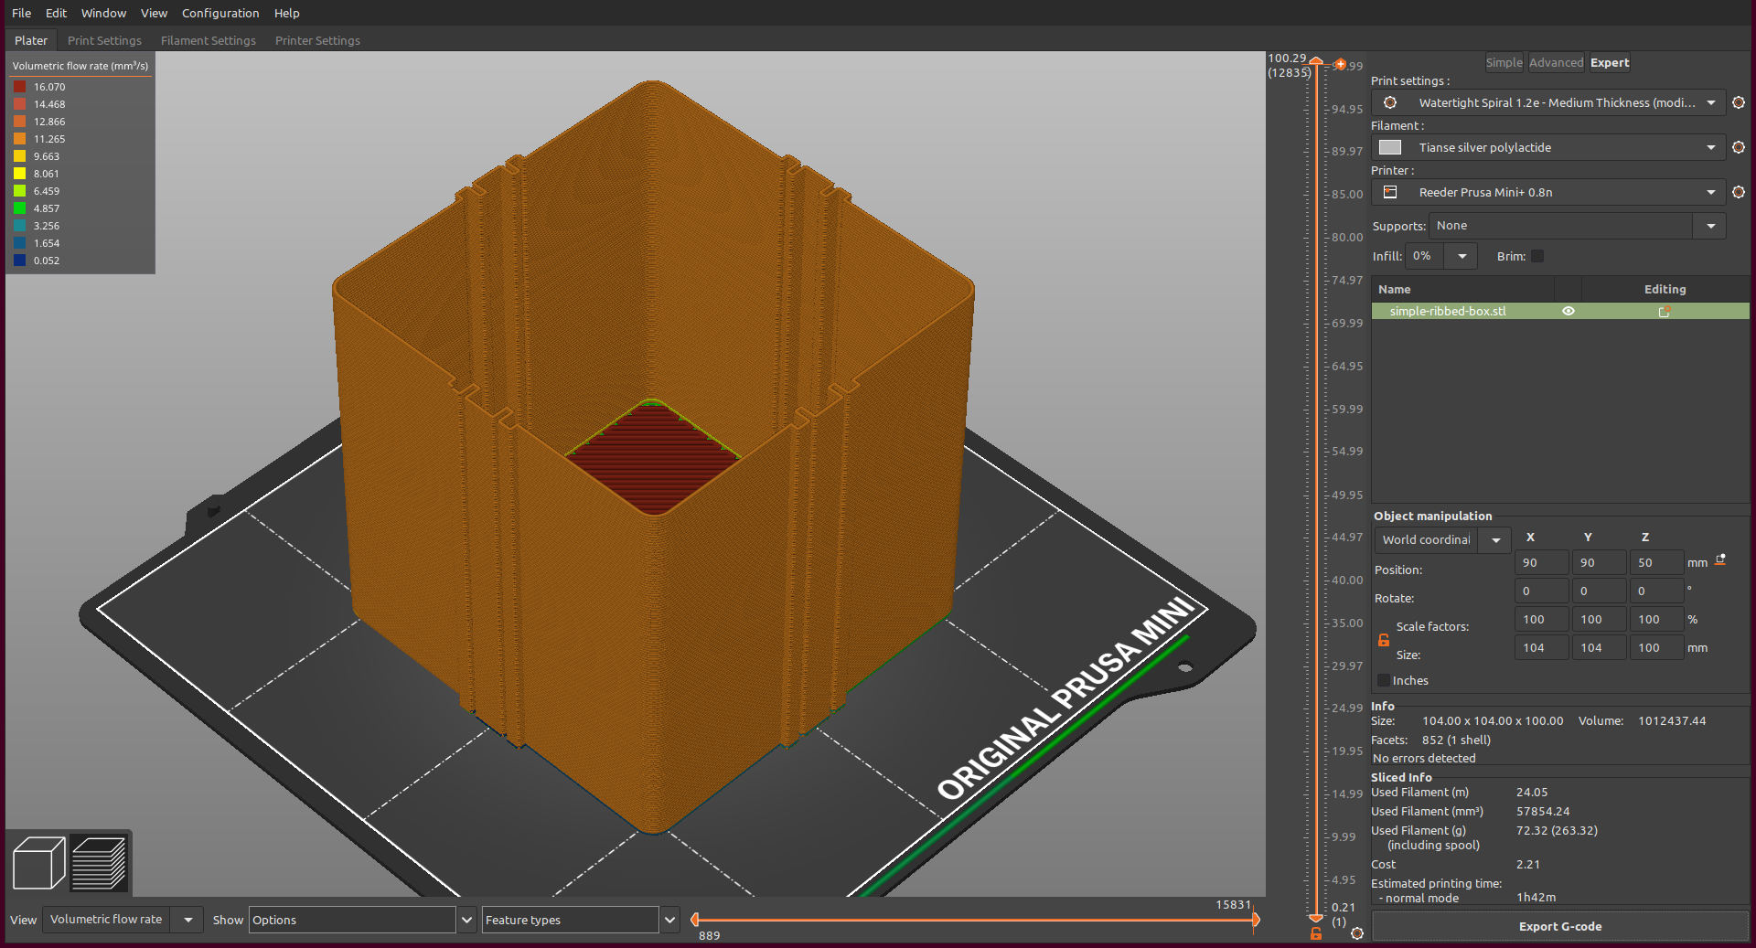Open printer preset settings gear icon
The height and width of the screenshot is (948, 1756).
(1739, 192)
